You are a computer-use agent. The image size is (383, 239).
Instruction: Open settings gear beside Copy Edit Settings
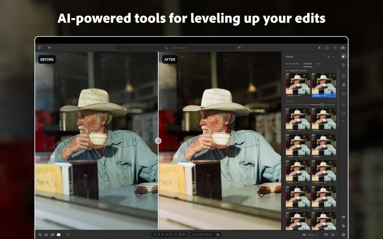(x=218, y=235)
